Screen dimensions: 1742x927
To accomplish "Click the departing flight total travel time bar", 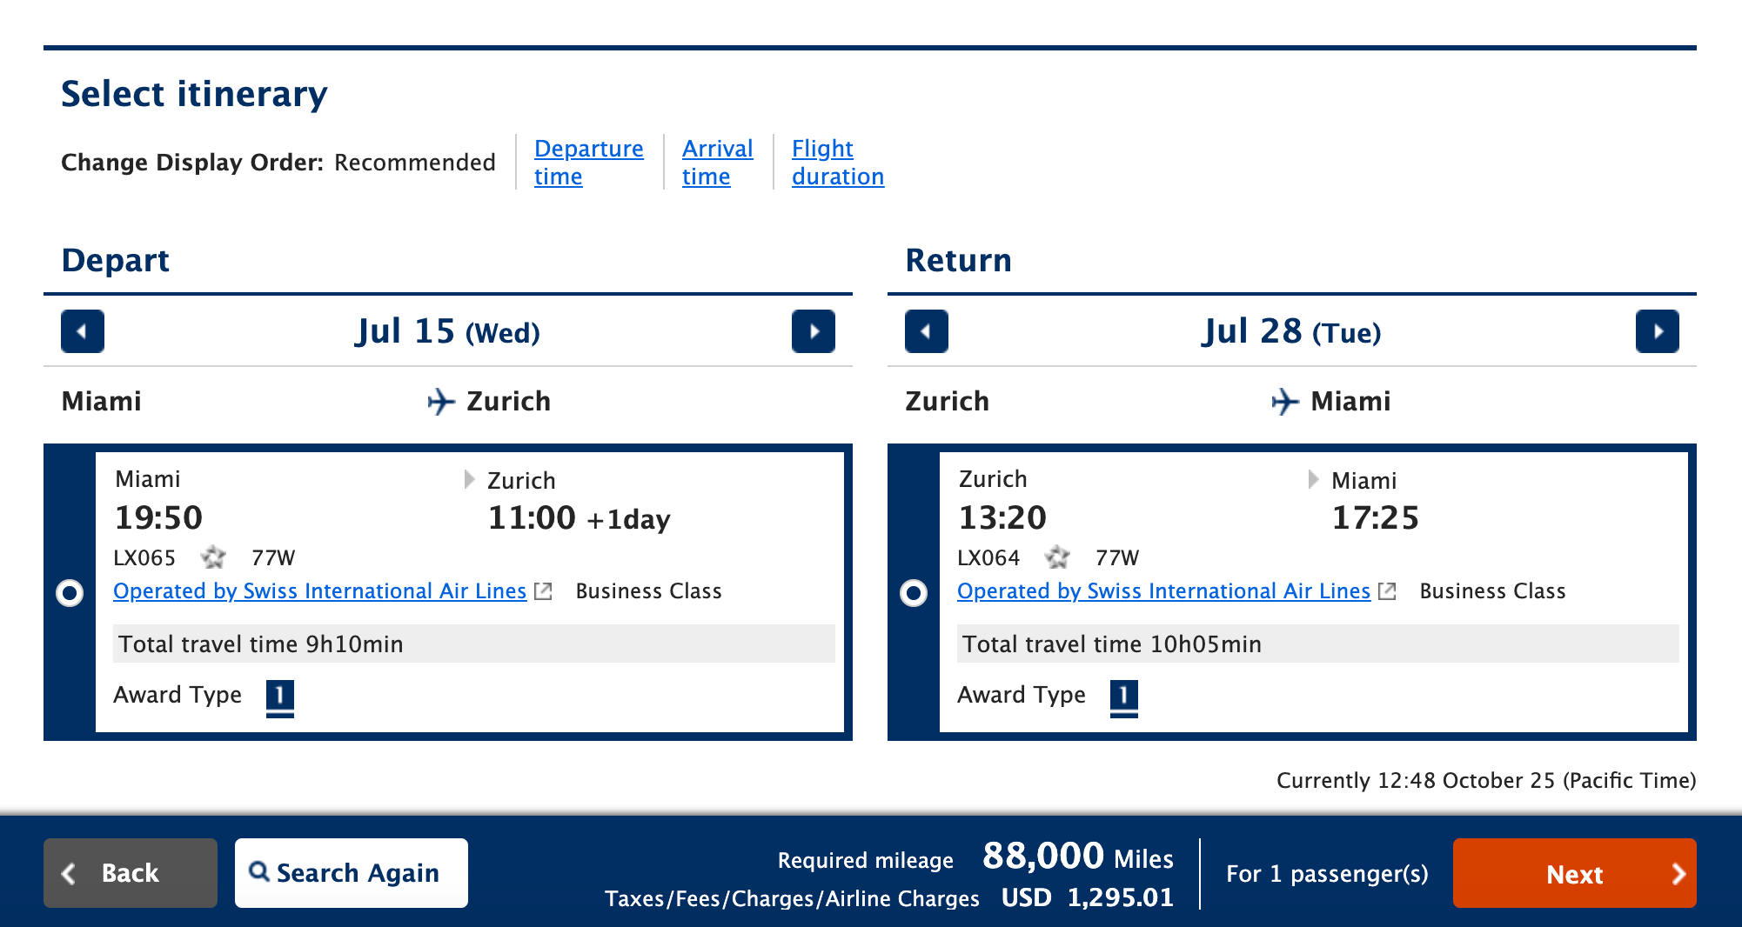I will click(x=473, y=644).
